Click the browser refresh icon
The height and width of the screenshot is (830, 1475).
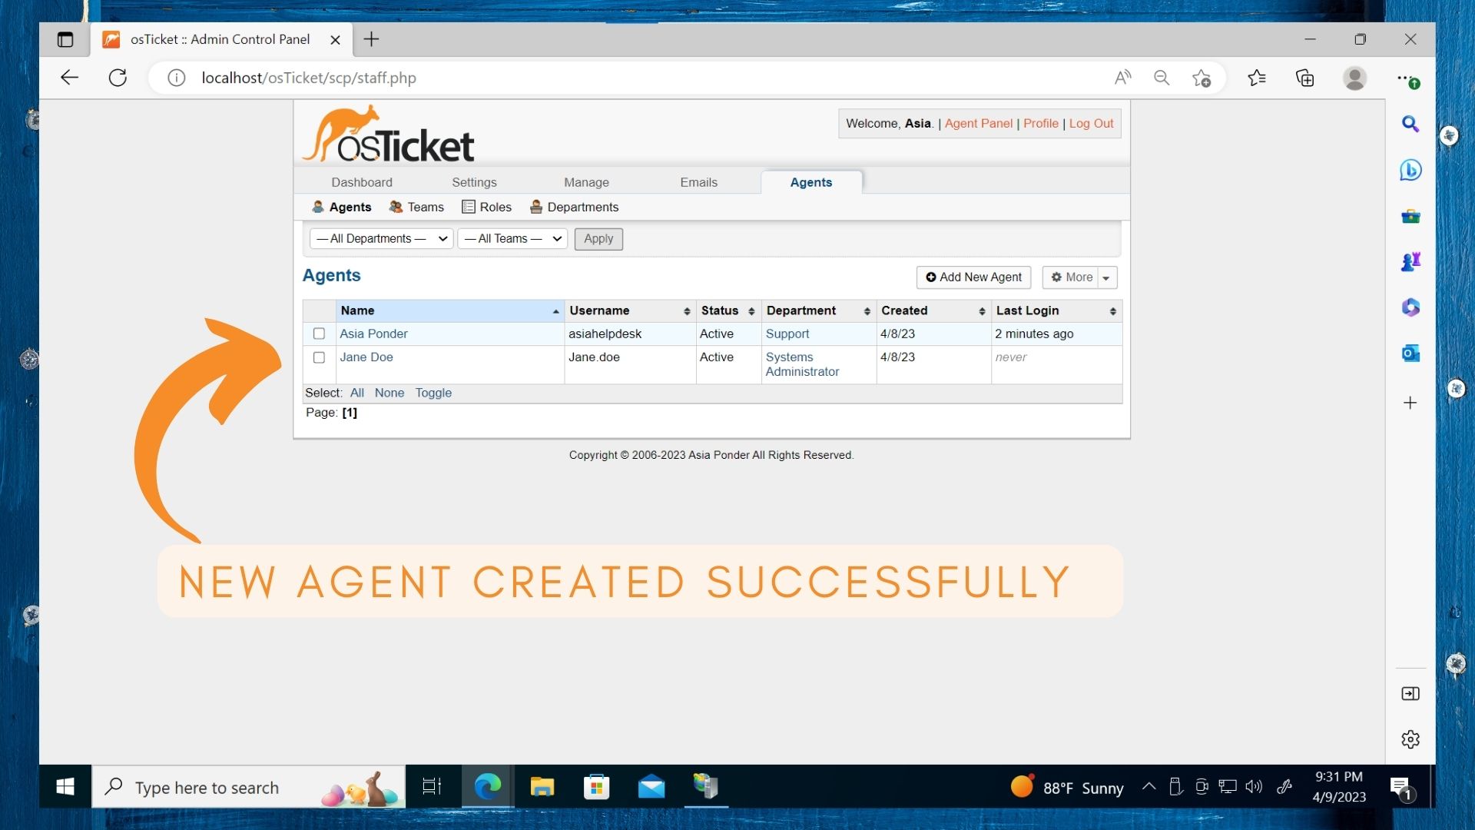[118, 78]
